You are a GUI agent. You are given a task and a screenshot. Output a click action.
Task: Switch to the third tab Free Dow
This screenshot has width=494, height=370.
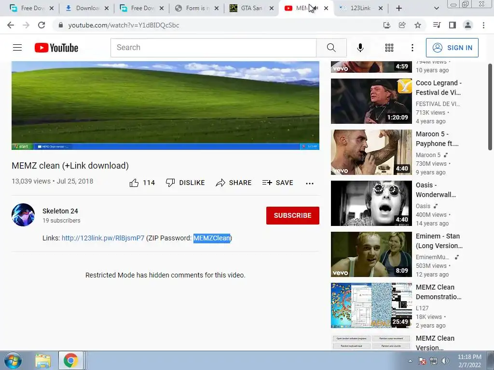coord(138,8)
